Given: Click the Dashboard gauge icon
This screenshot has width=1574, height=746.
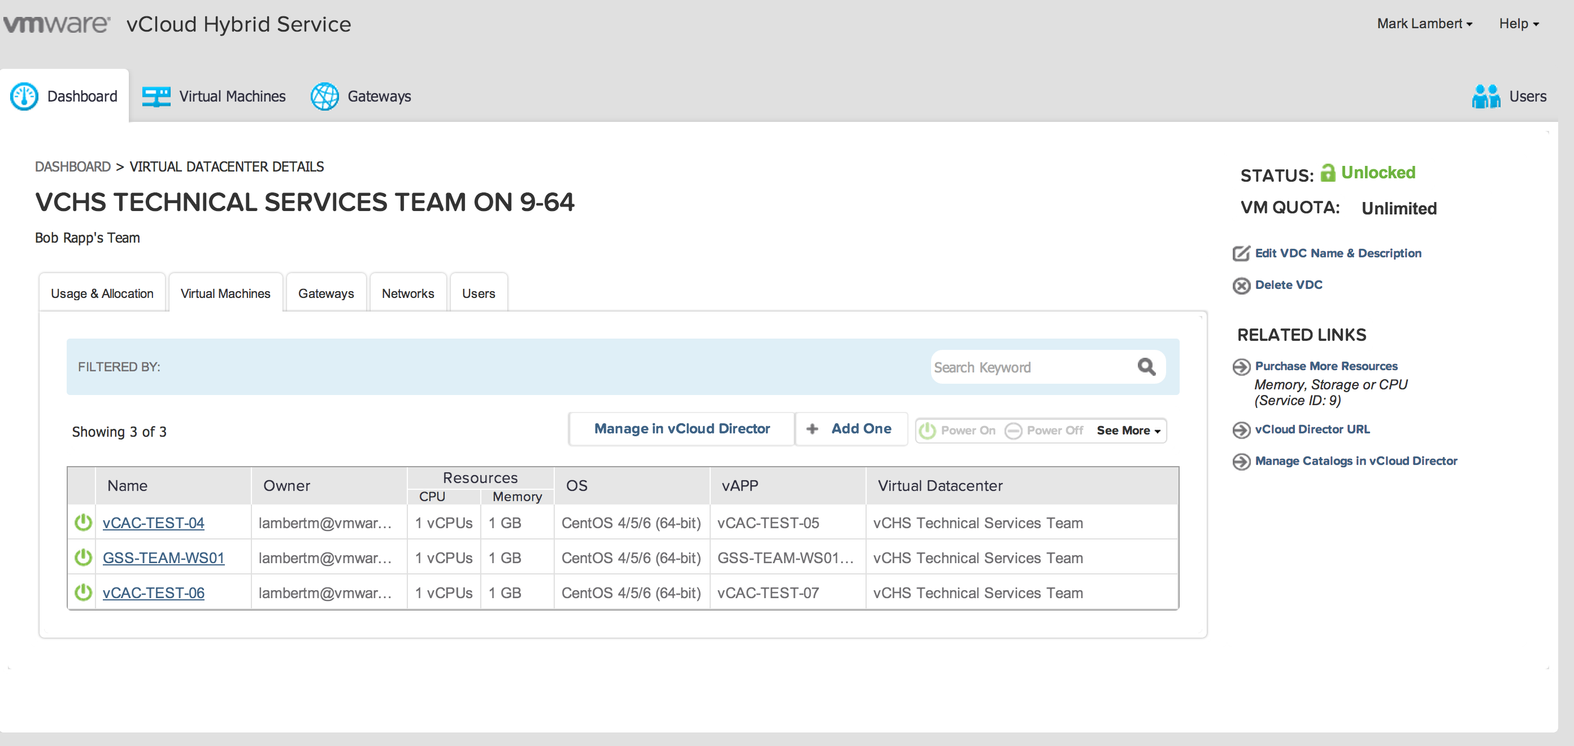Looking at the screenshot, I should click(24, 96).
